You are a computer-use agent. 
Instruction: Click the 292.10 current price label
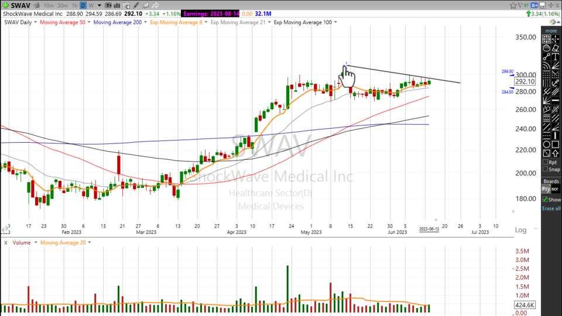[525, 81]
